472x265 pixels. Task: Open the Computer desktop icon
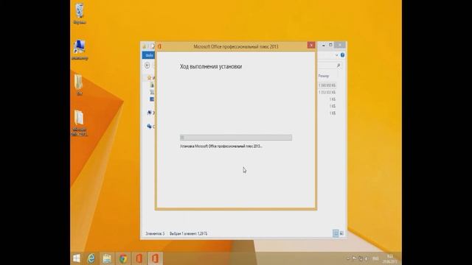coord(80,49)
